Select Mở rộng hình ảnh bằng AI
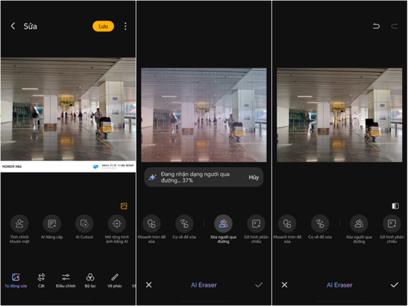 pos(117,224)
